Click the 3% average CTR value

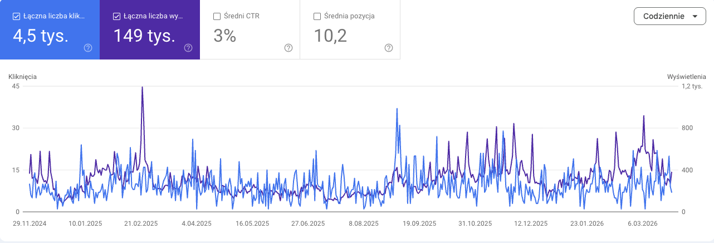coord(225,36)
